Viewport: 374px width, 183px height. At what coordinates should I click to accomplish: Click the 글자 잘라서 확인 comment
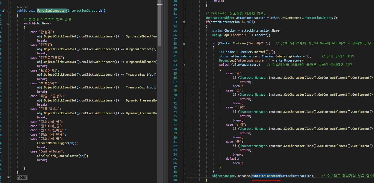(x=338, y=56)
